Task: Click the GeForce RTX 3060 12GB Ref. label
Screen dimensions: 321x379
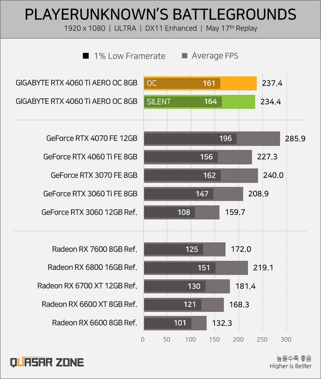Action: pyautogui.click(x=89, y=212)
